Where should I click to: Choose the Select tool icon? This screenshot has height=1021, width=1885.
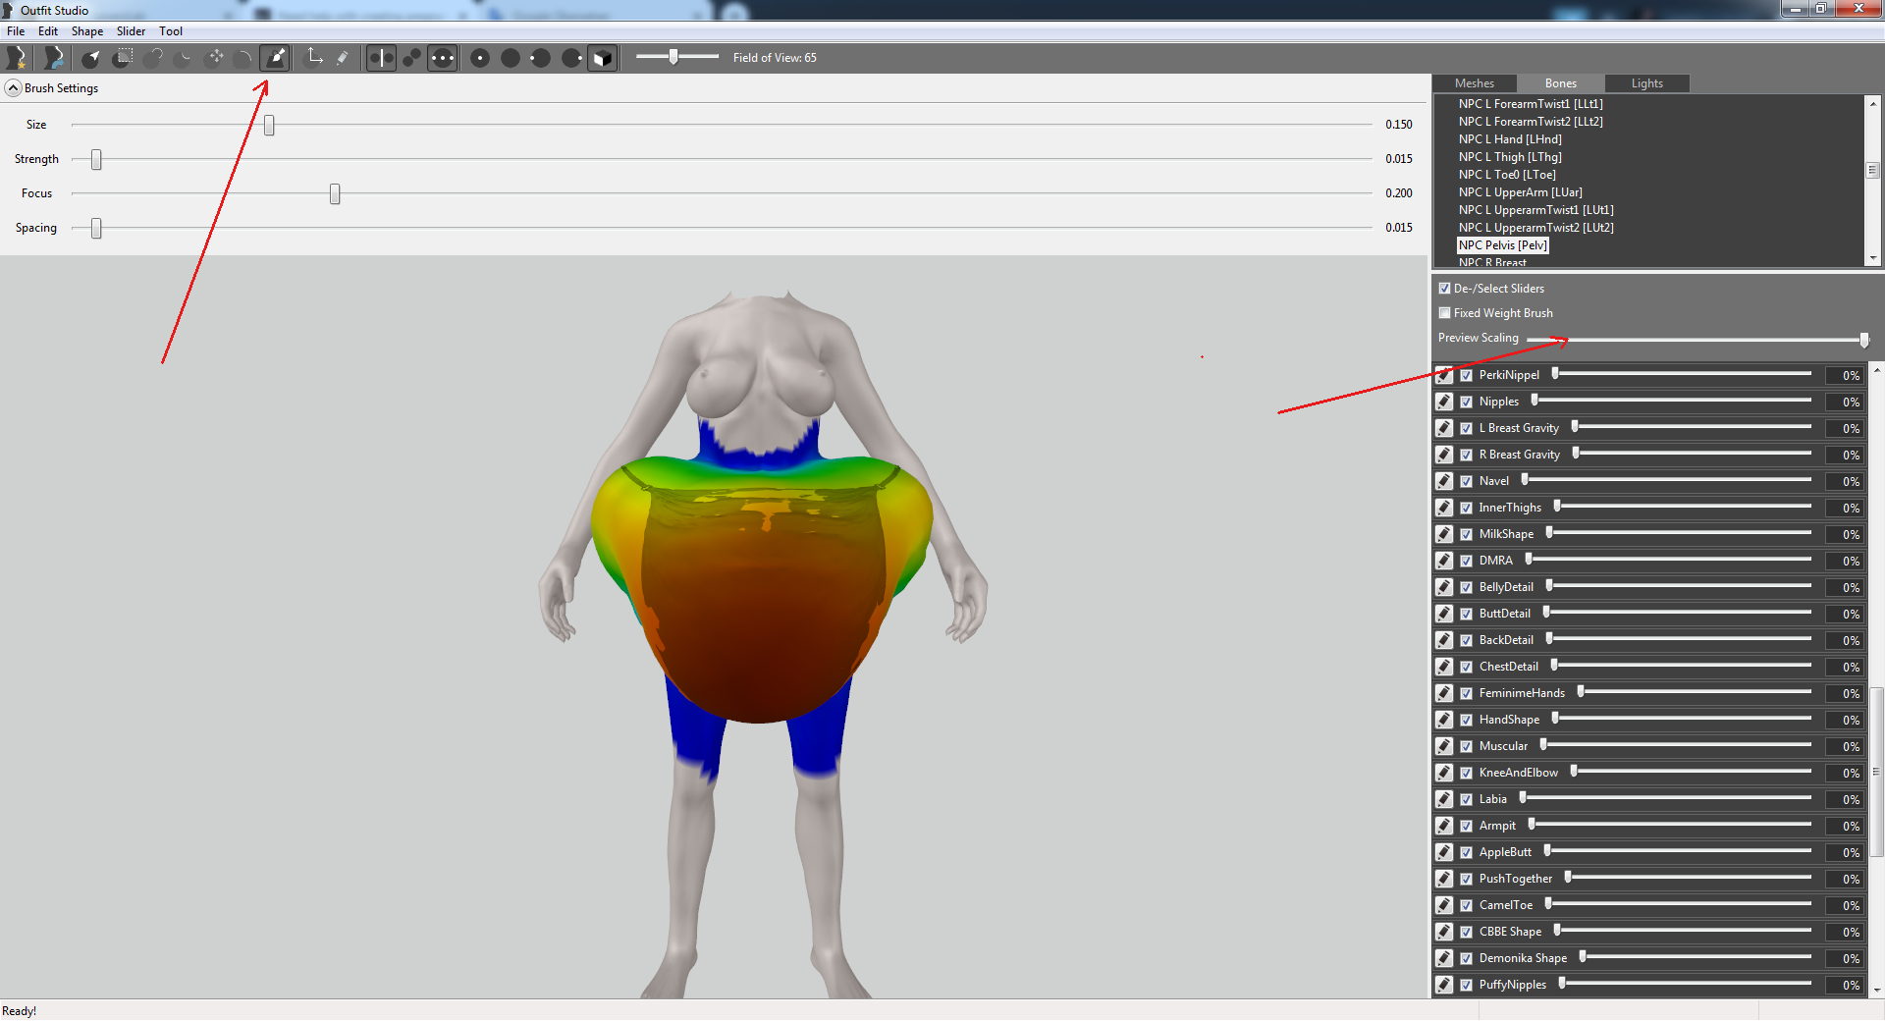click(x=90, y=58)
